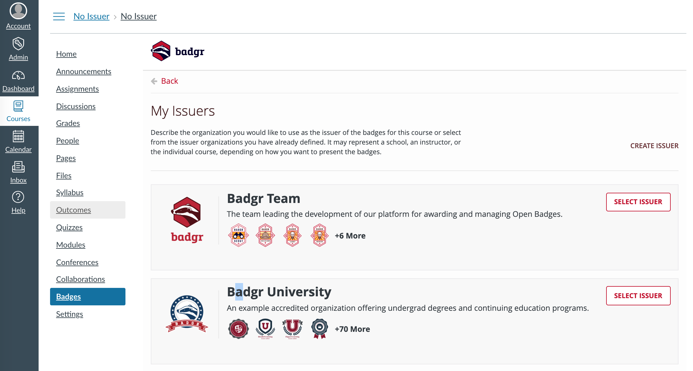Viewport: 693px width, 371px height.
Task: Click the first No Issuer breadcrumb link
Action: 91,16
